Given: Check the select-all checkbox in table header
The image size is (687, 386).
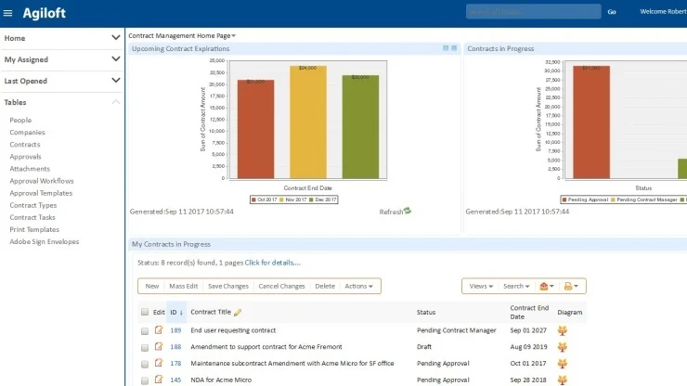Looking at the screenshot, I should [144, 313].
